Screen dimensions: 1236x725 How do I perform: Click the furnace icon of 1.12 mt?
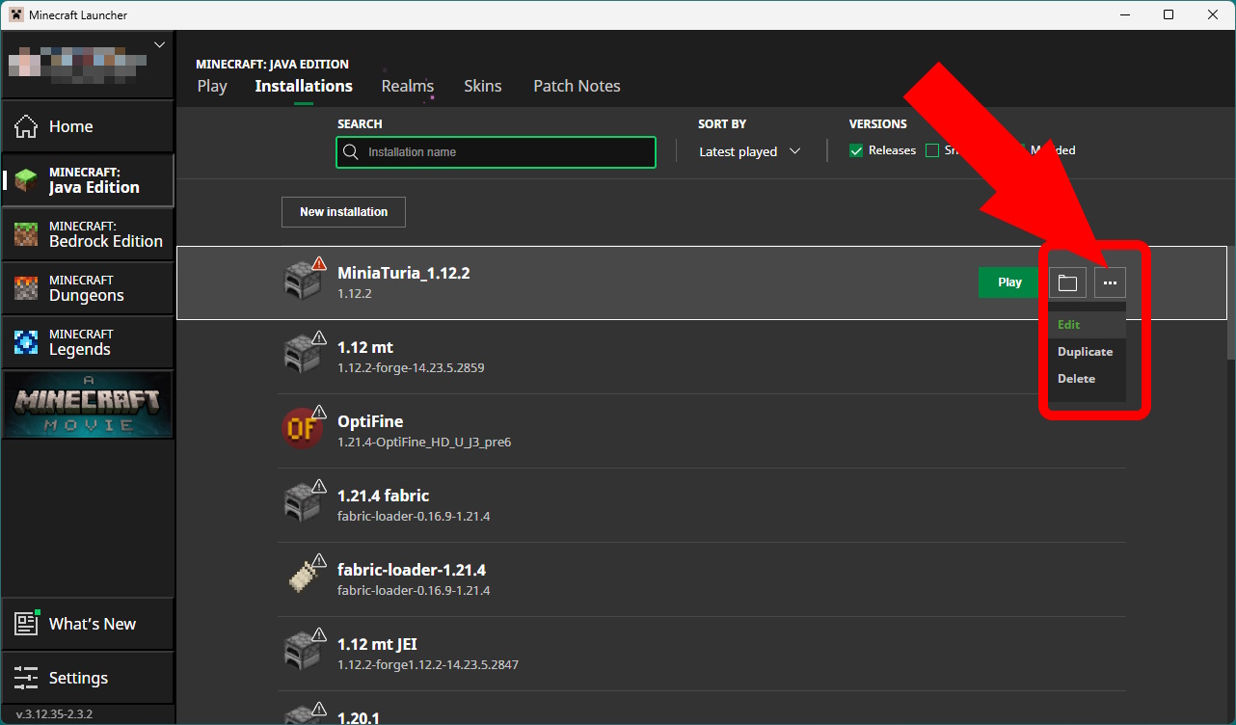point(301,355)
